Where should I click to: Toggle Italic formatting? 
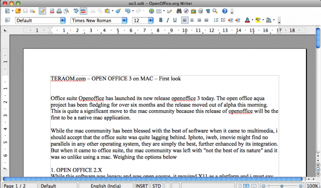(x=168, y=20)
